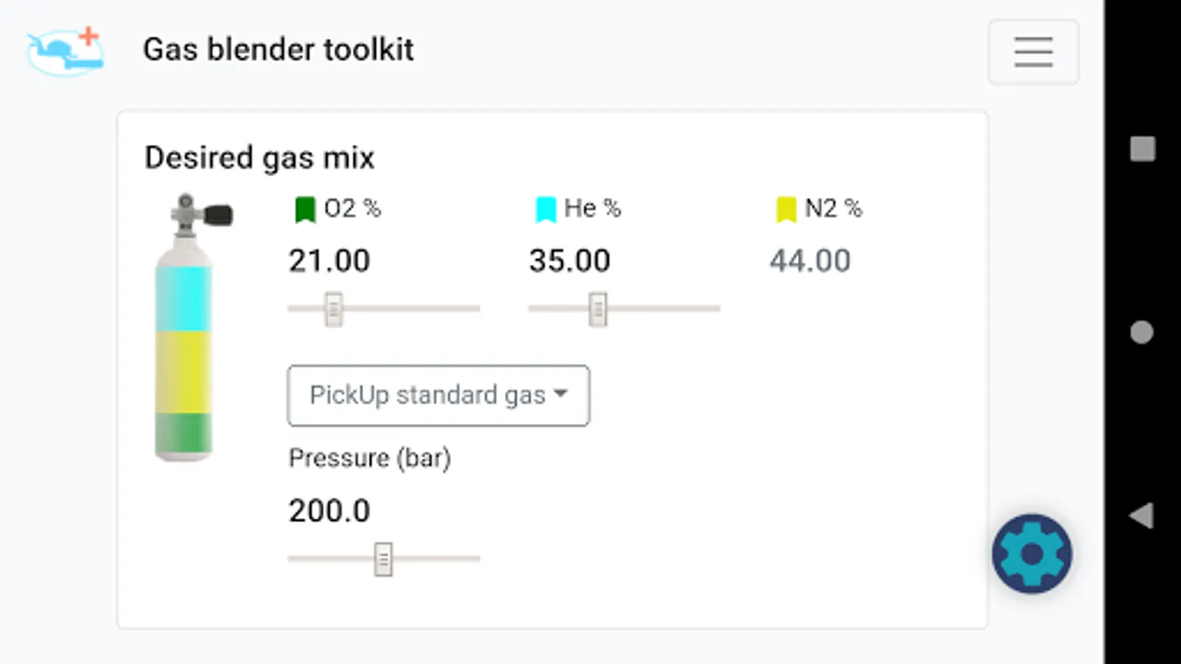Click the yellow N2 bookmark icon
1181x664 pixels.
coord(786,210)
